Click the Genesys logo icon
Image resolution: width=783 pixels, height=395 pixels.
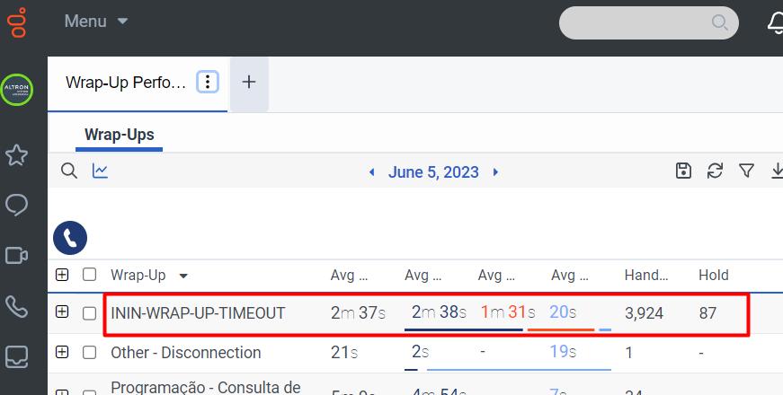(x=16, y=20)
